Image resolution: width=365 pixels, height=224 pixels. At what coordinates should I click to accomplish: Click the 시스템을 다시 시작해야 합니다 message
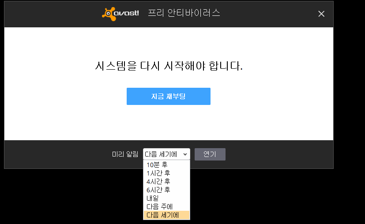click(x=169, y=67)
